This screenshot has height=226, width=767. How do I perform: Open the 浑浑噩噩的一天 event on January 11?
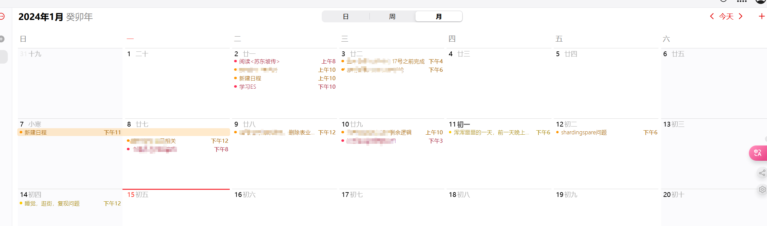[491, 133]
